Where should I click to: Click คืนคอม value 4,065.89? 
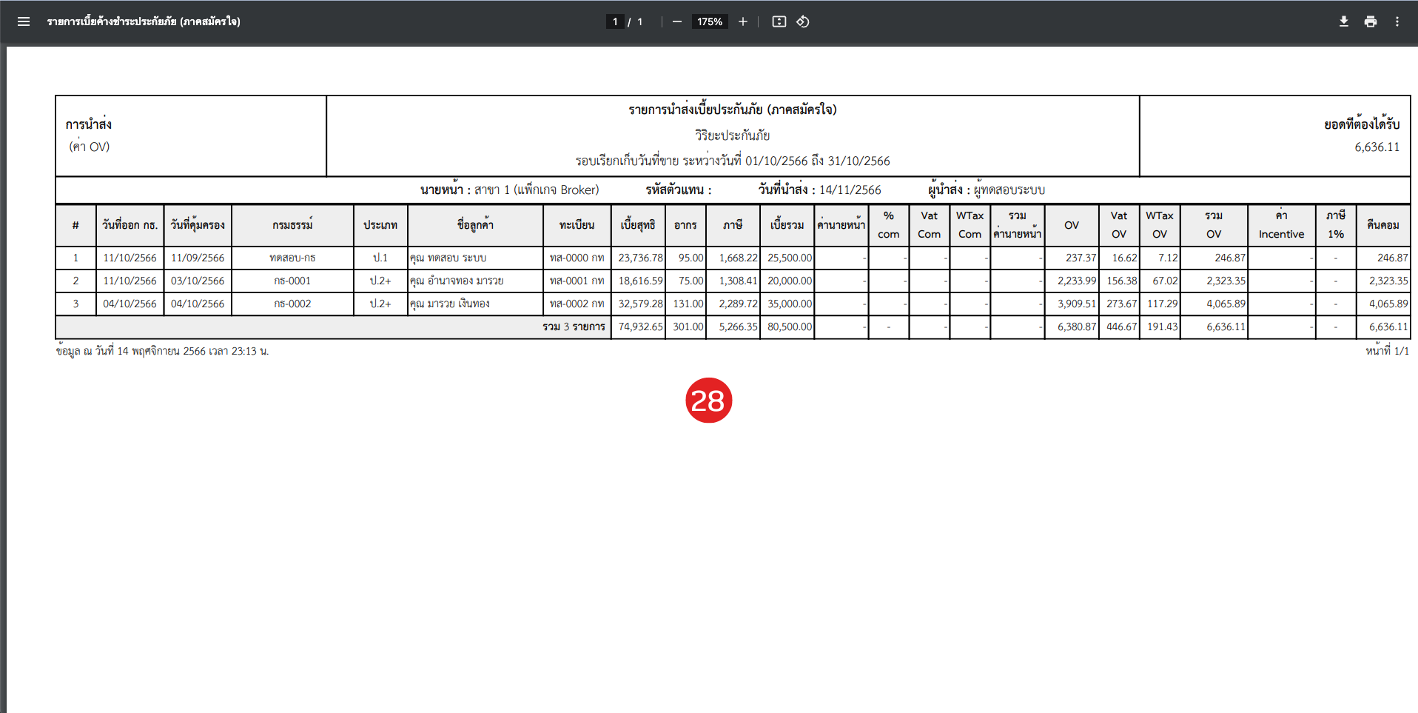point(1388,304)
